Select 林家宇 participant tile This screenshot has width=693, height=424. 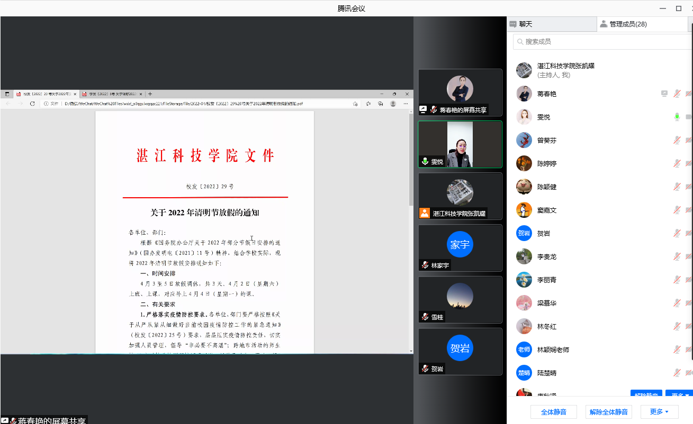tap(460, 248)
